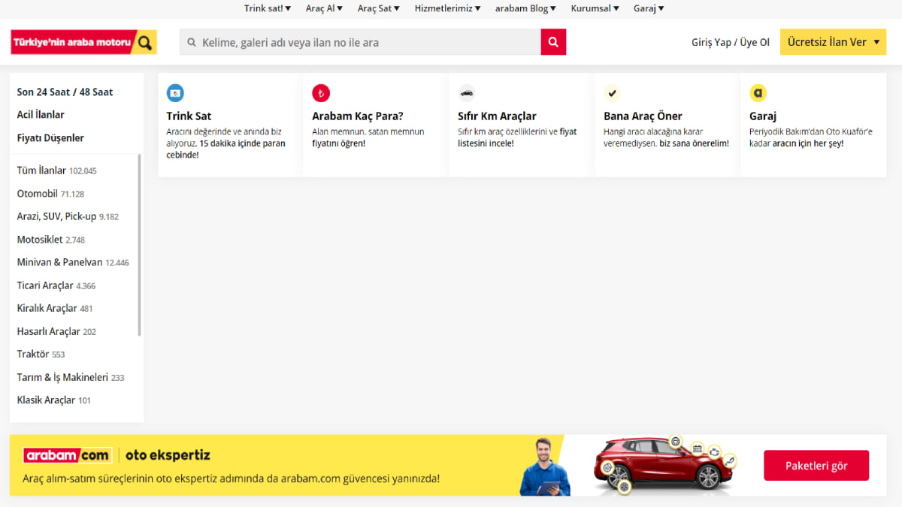Viewport: 902px width, 507px height.
Task: Open the arabam Blog menu
Action: point(525,9)
